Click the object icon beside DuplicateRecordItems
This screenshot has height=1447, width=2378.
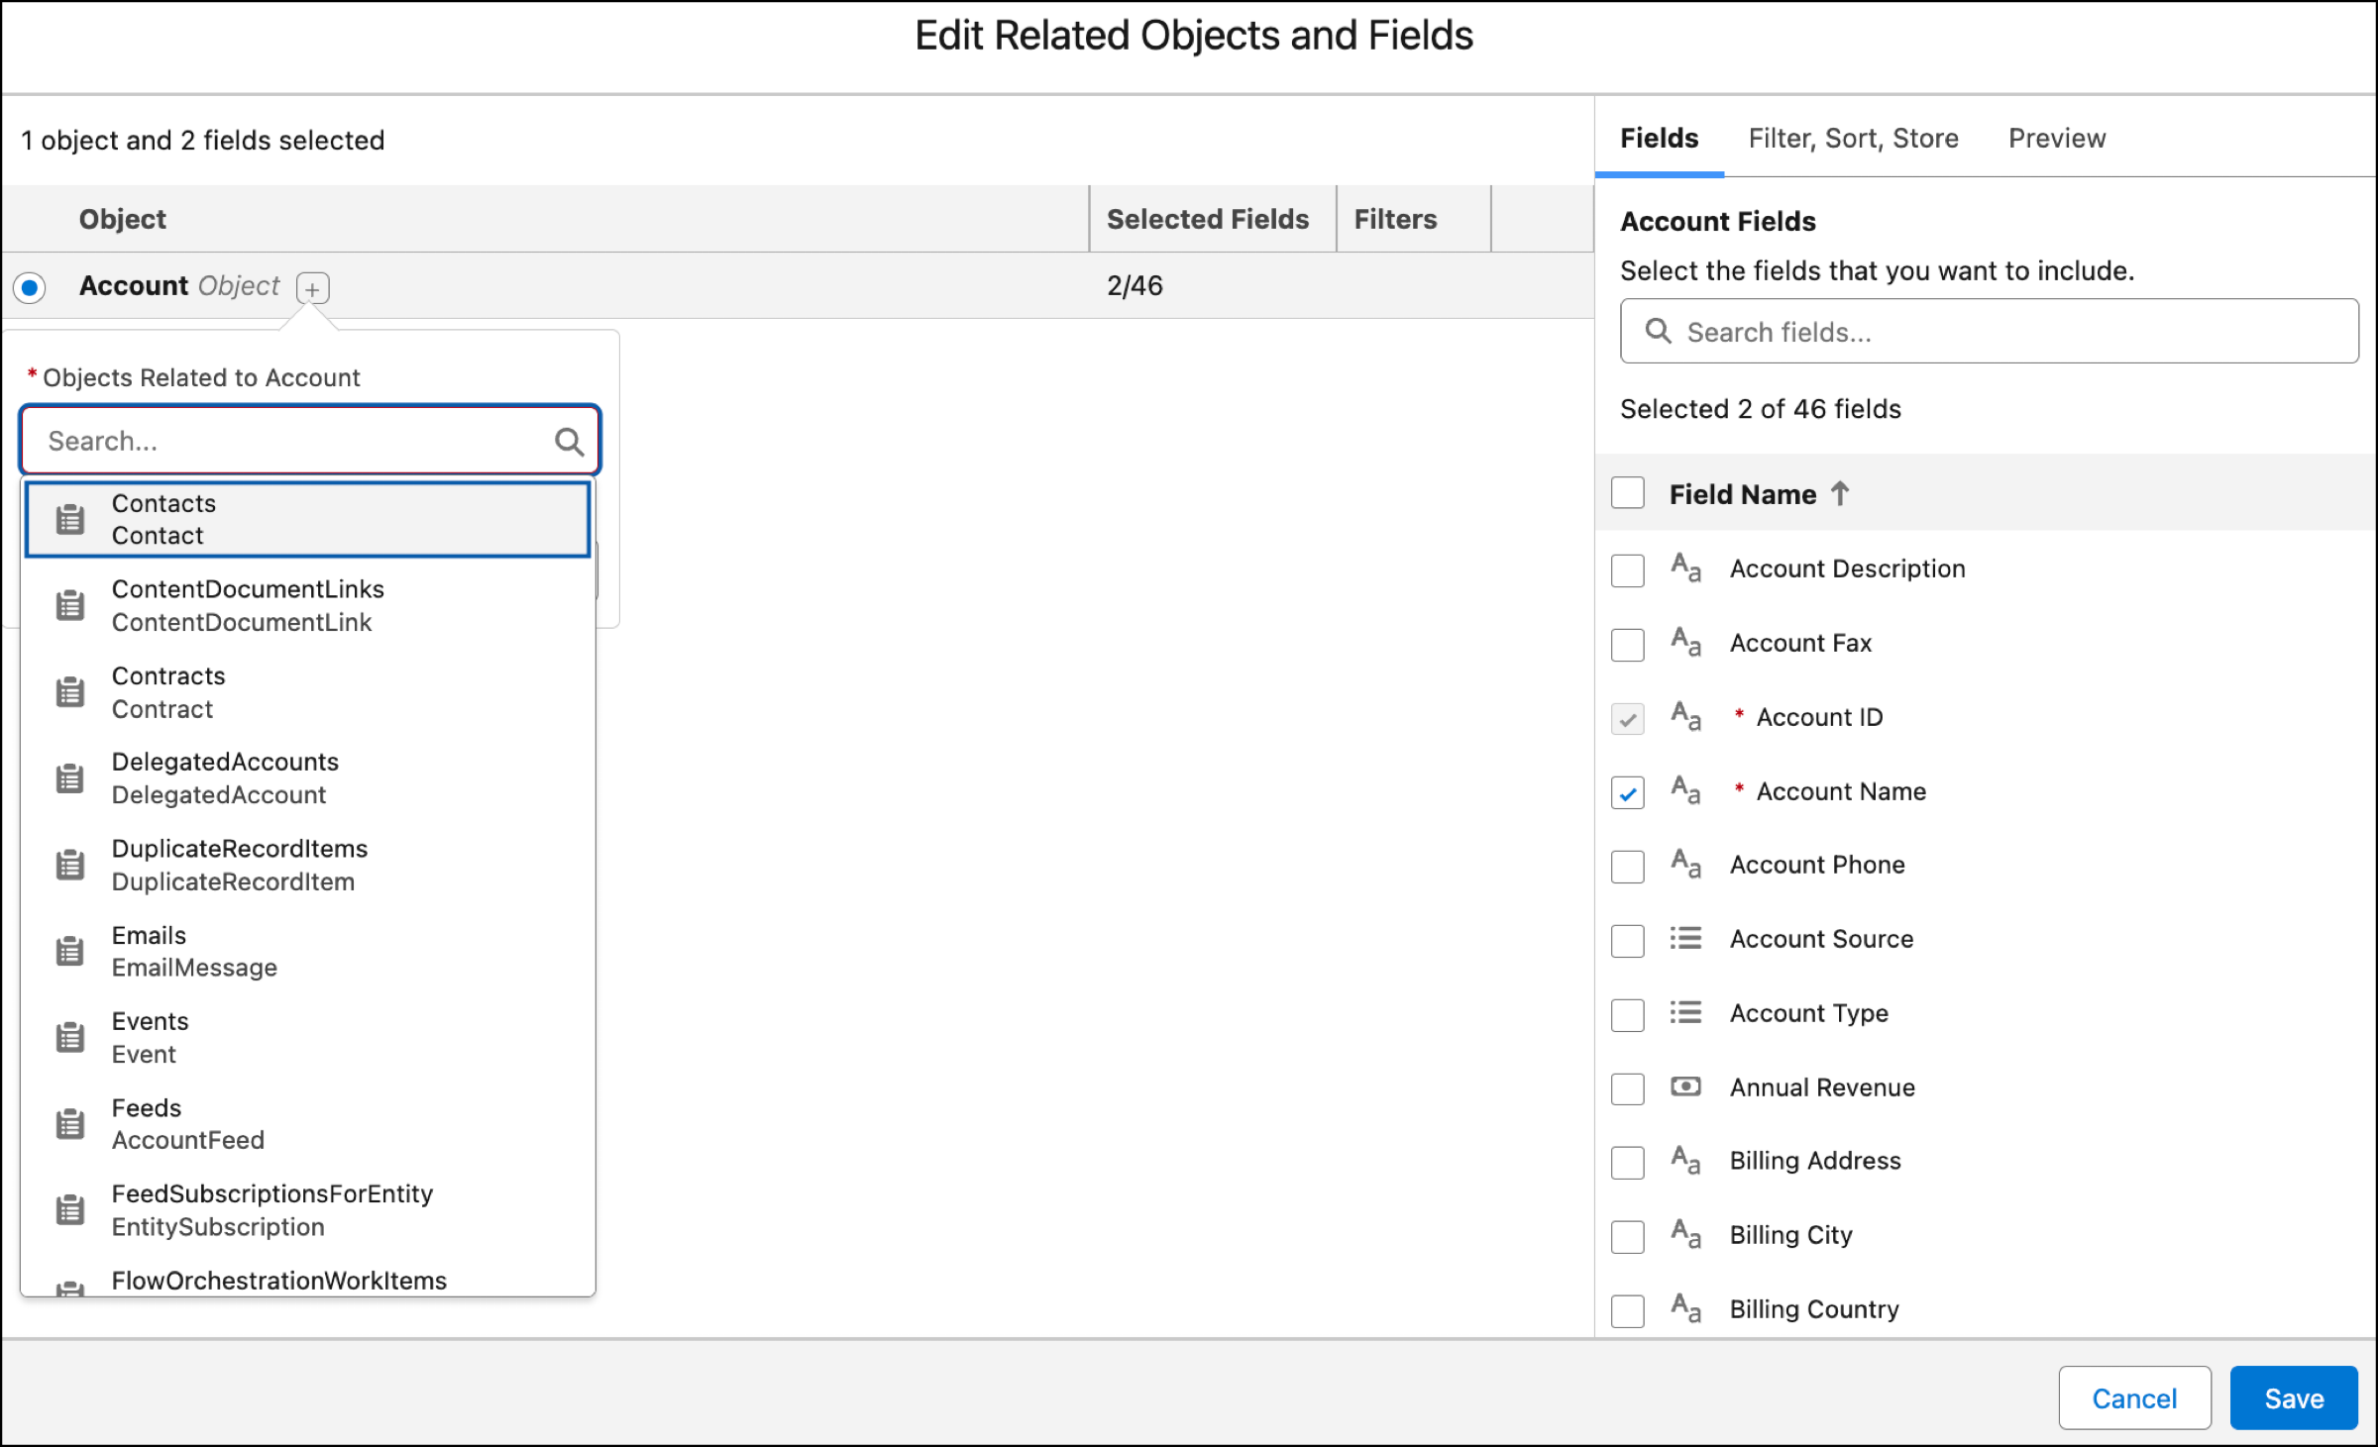[70, 865]
